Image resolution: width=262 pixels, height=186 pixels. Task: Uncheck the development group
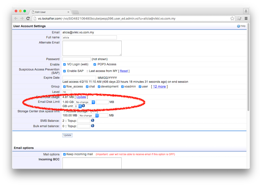point(99,87)
